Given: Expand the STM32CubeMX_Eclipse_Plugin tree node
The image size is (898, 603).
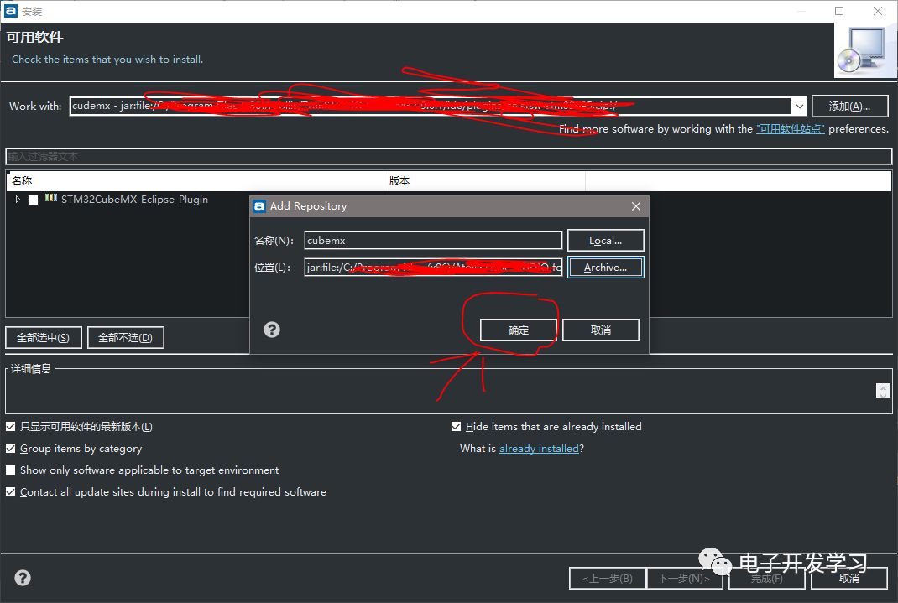Looking at the screenshot, I should (18, 199).
